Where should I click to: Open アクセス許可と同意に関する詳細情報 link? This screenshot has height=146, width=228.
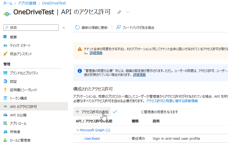(x=172, y=101)
